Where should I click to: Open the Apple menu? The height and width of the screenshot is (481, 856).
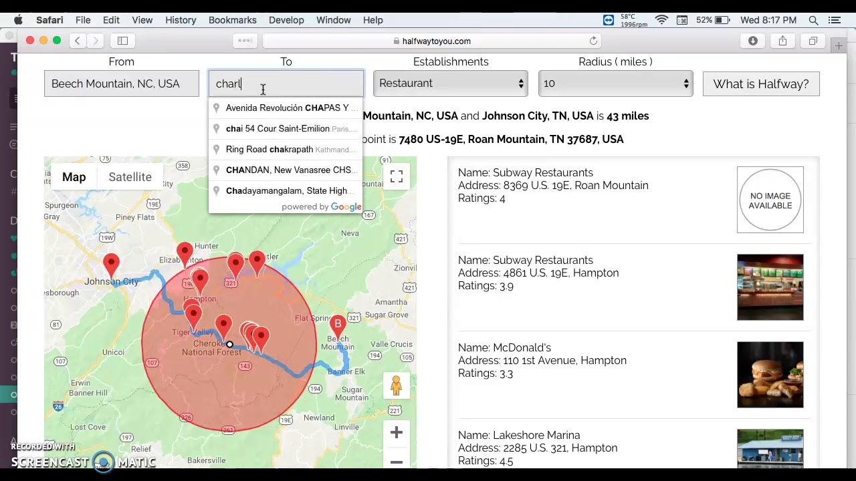(18, 20)
